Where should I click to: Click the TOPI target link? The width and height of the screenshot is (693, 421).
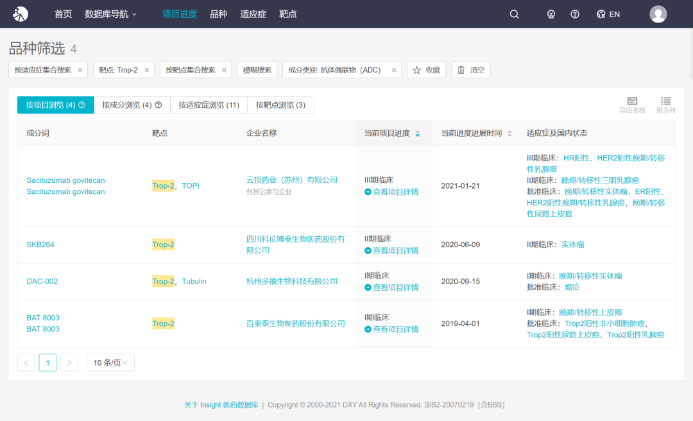pos(191,185)
